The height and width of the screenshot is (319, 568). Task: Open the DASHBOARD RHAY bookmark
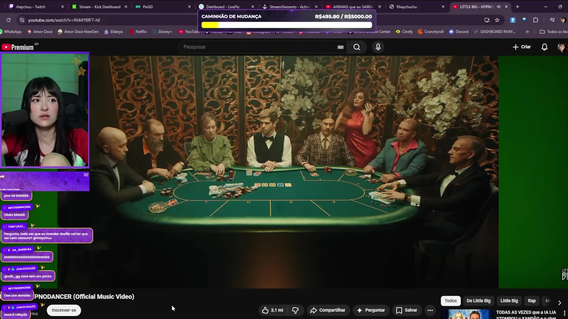494,31
